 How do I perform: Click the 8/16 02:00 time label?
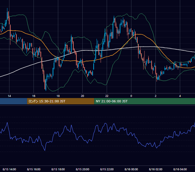click(x=156, y=169)
